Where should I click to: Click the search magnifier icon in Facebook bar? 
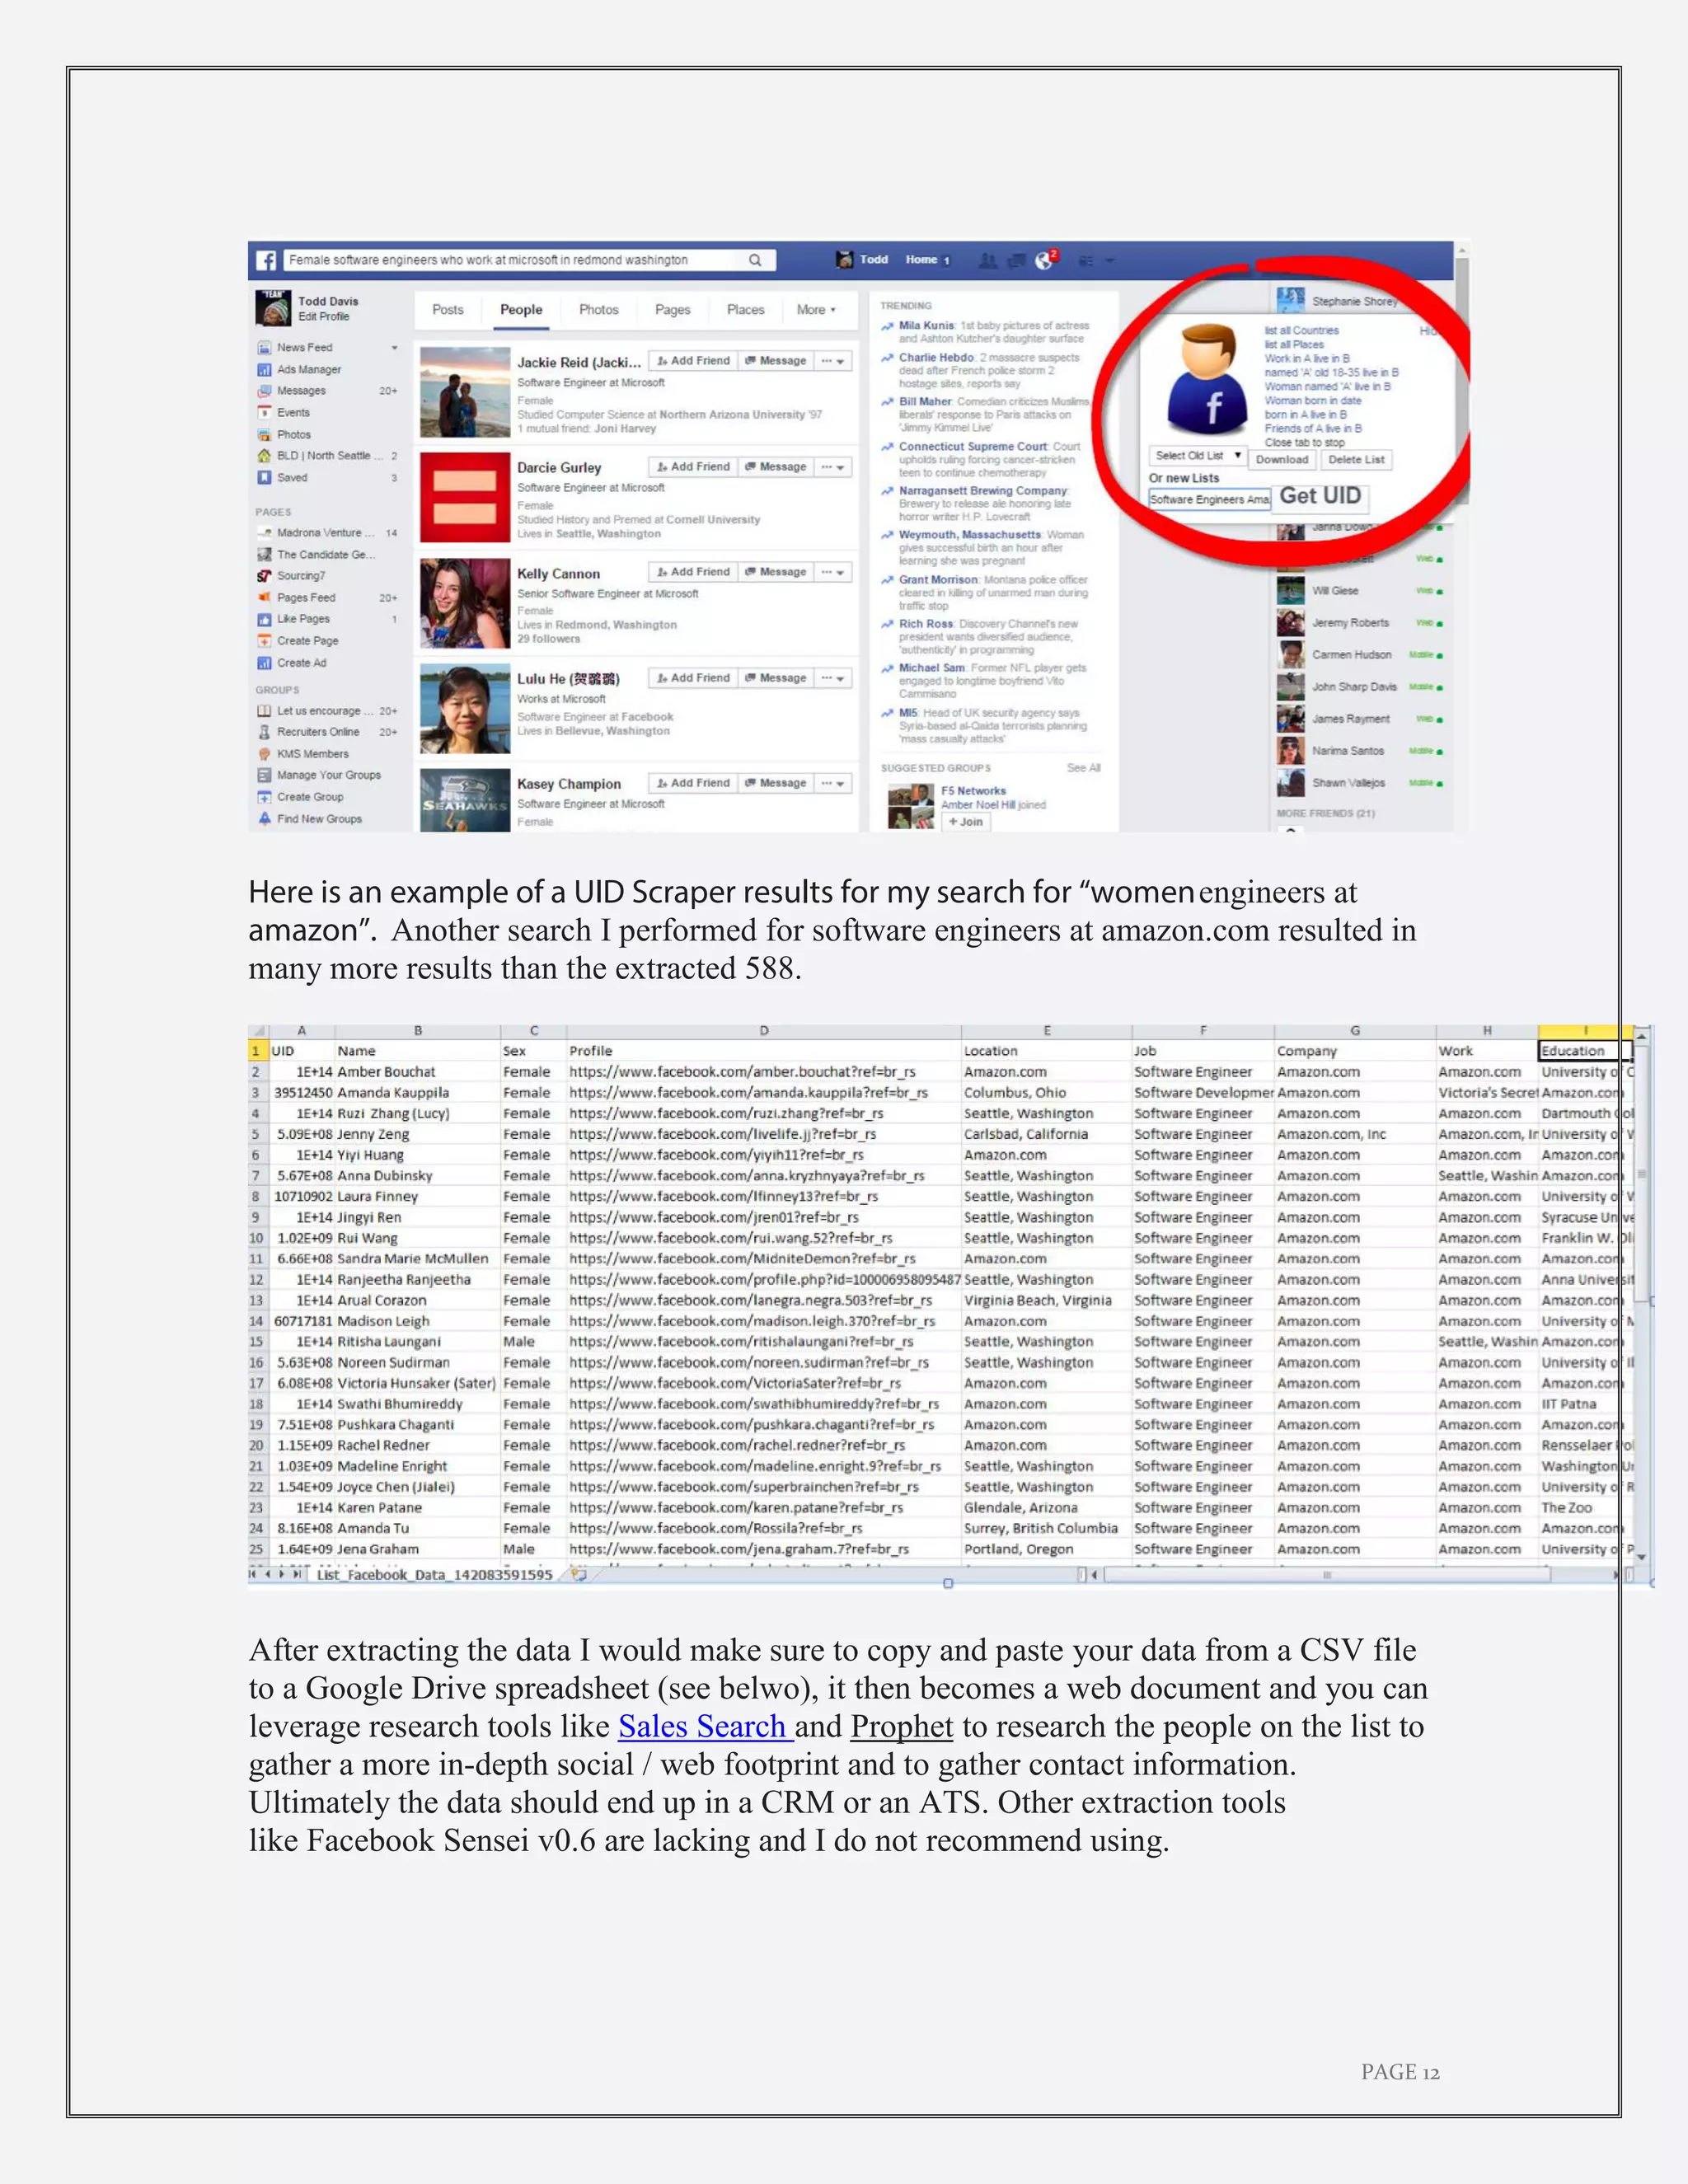pyautogui.click(x=755, y=260)
